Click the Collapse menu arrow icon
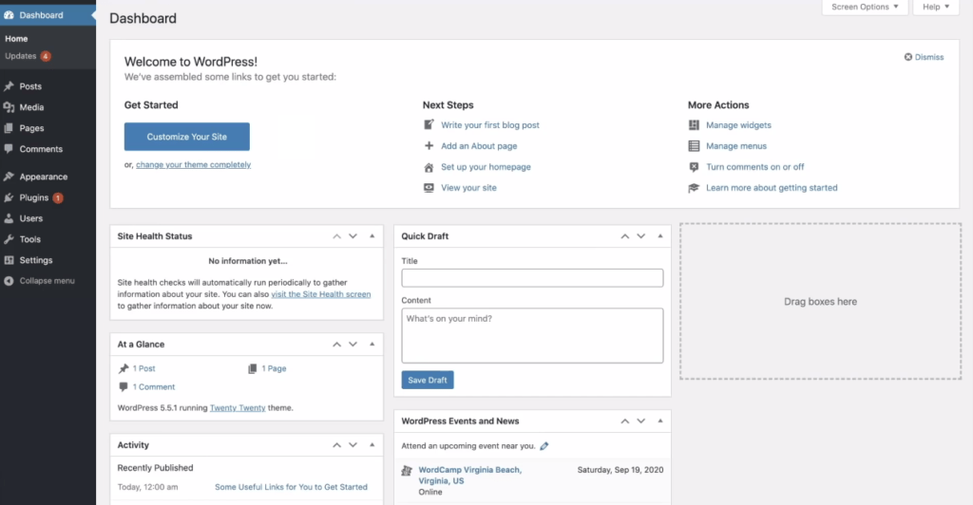Viewport: 973px width, 505px height. point(9,281)
